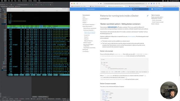Switch to Configuring runners GitLab Safari tab

click(x=152, y=6)
